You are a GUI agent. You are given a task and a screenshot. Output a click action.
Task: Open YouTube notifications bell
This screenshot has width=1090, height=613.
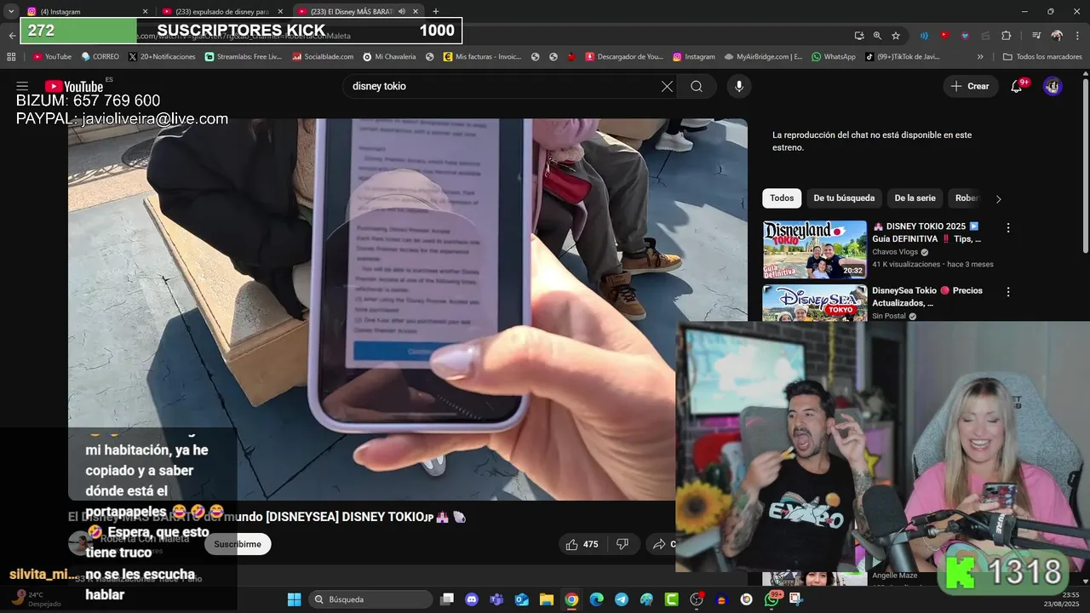coord(1016,86)
